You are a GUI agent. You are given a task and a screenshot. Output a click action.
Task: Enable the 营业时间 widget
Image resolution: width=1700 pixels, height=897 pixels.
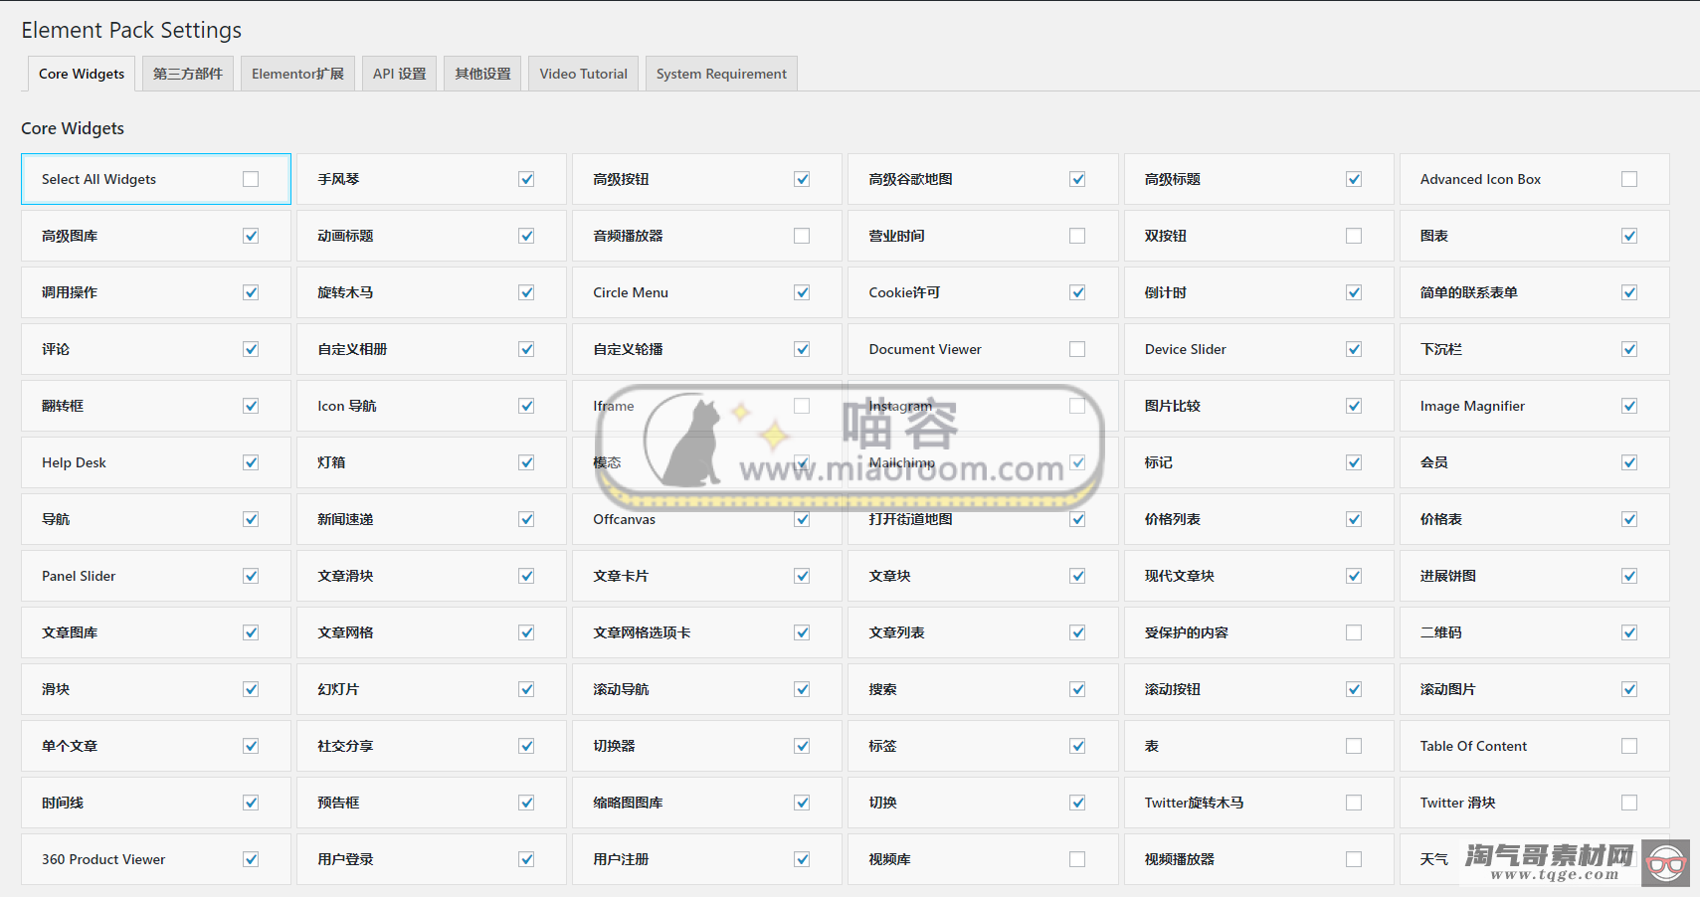1077,236
